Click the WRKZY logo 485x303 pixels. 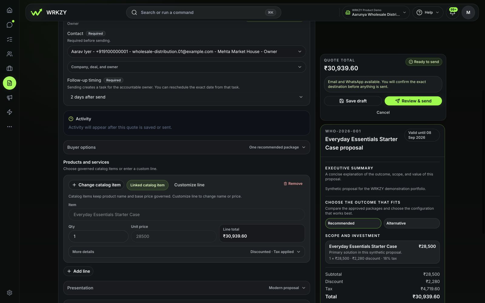coord(48,12)
